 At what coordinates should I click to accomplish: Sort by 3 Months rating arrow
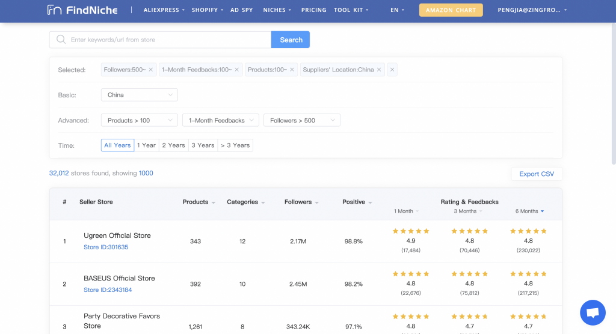coord(481,211)
